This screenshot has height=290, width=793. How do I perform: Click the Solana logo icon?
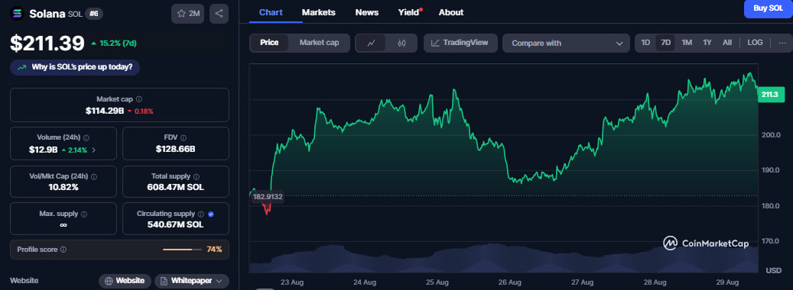[x=17, y=14]
